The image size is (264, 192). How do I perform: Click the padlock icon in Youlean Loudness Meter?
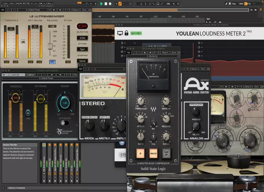pyautogui.click(x=126, y=33)
